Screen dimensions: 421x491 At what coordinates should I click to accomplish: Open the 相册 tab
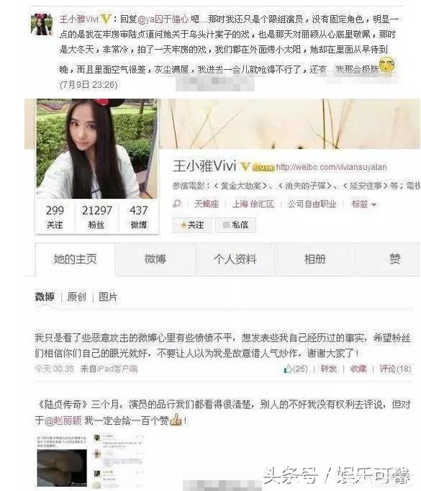(x=315, y=259)
